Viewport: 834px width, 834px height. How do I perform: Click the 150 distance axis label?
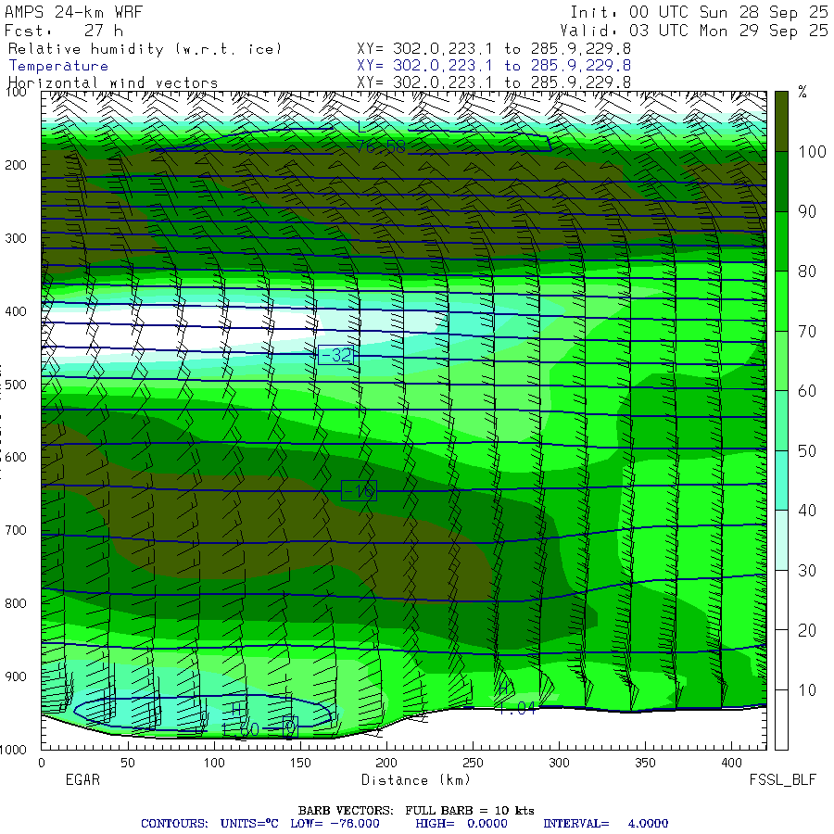click(x=300, y=763)
